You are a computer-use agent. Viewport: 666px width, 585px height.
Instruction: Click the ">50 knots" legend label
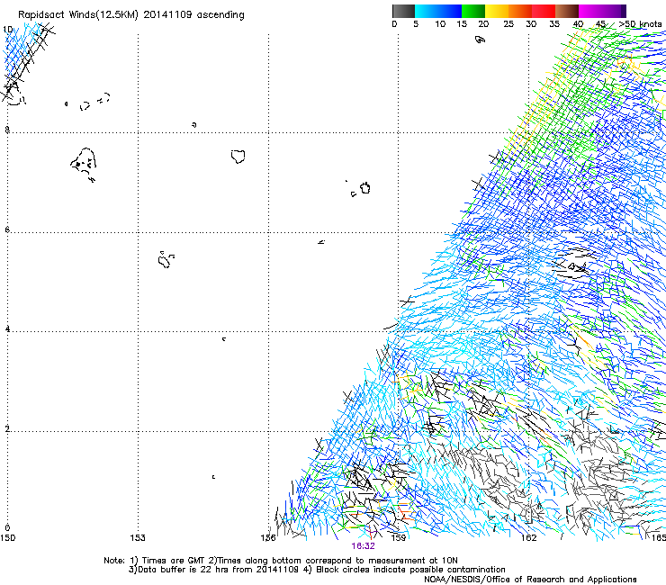coord(640,24)
